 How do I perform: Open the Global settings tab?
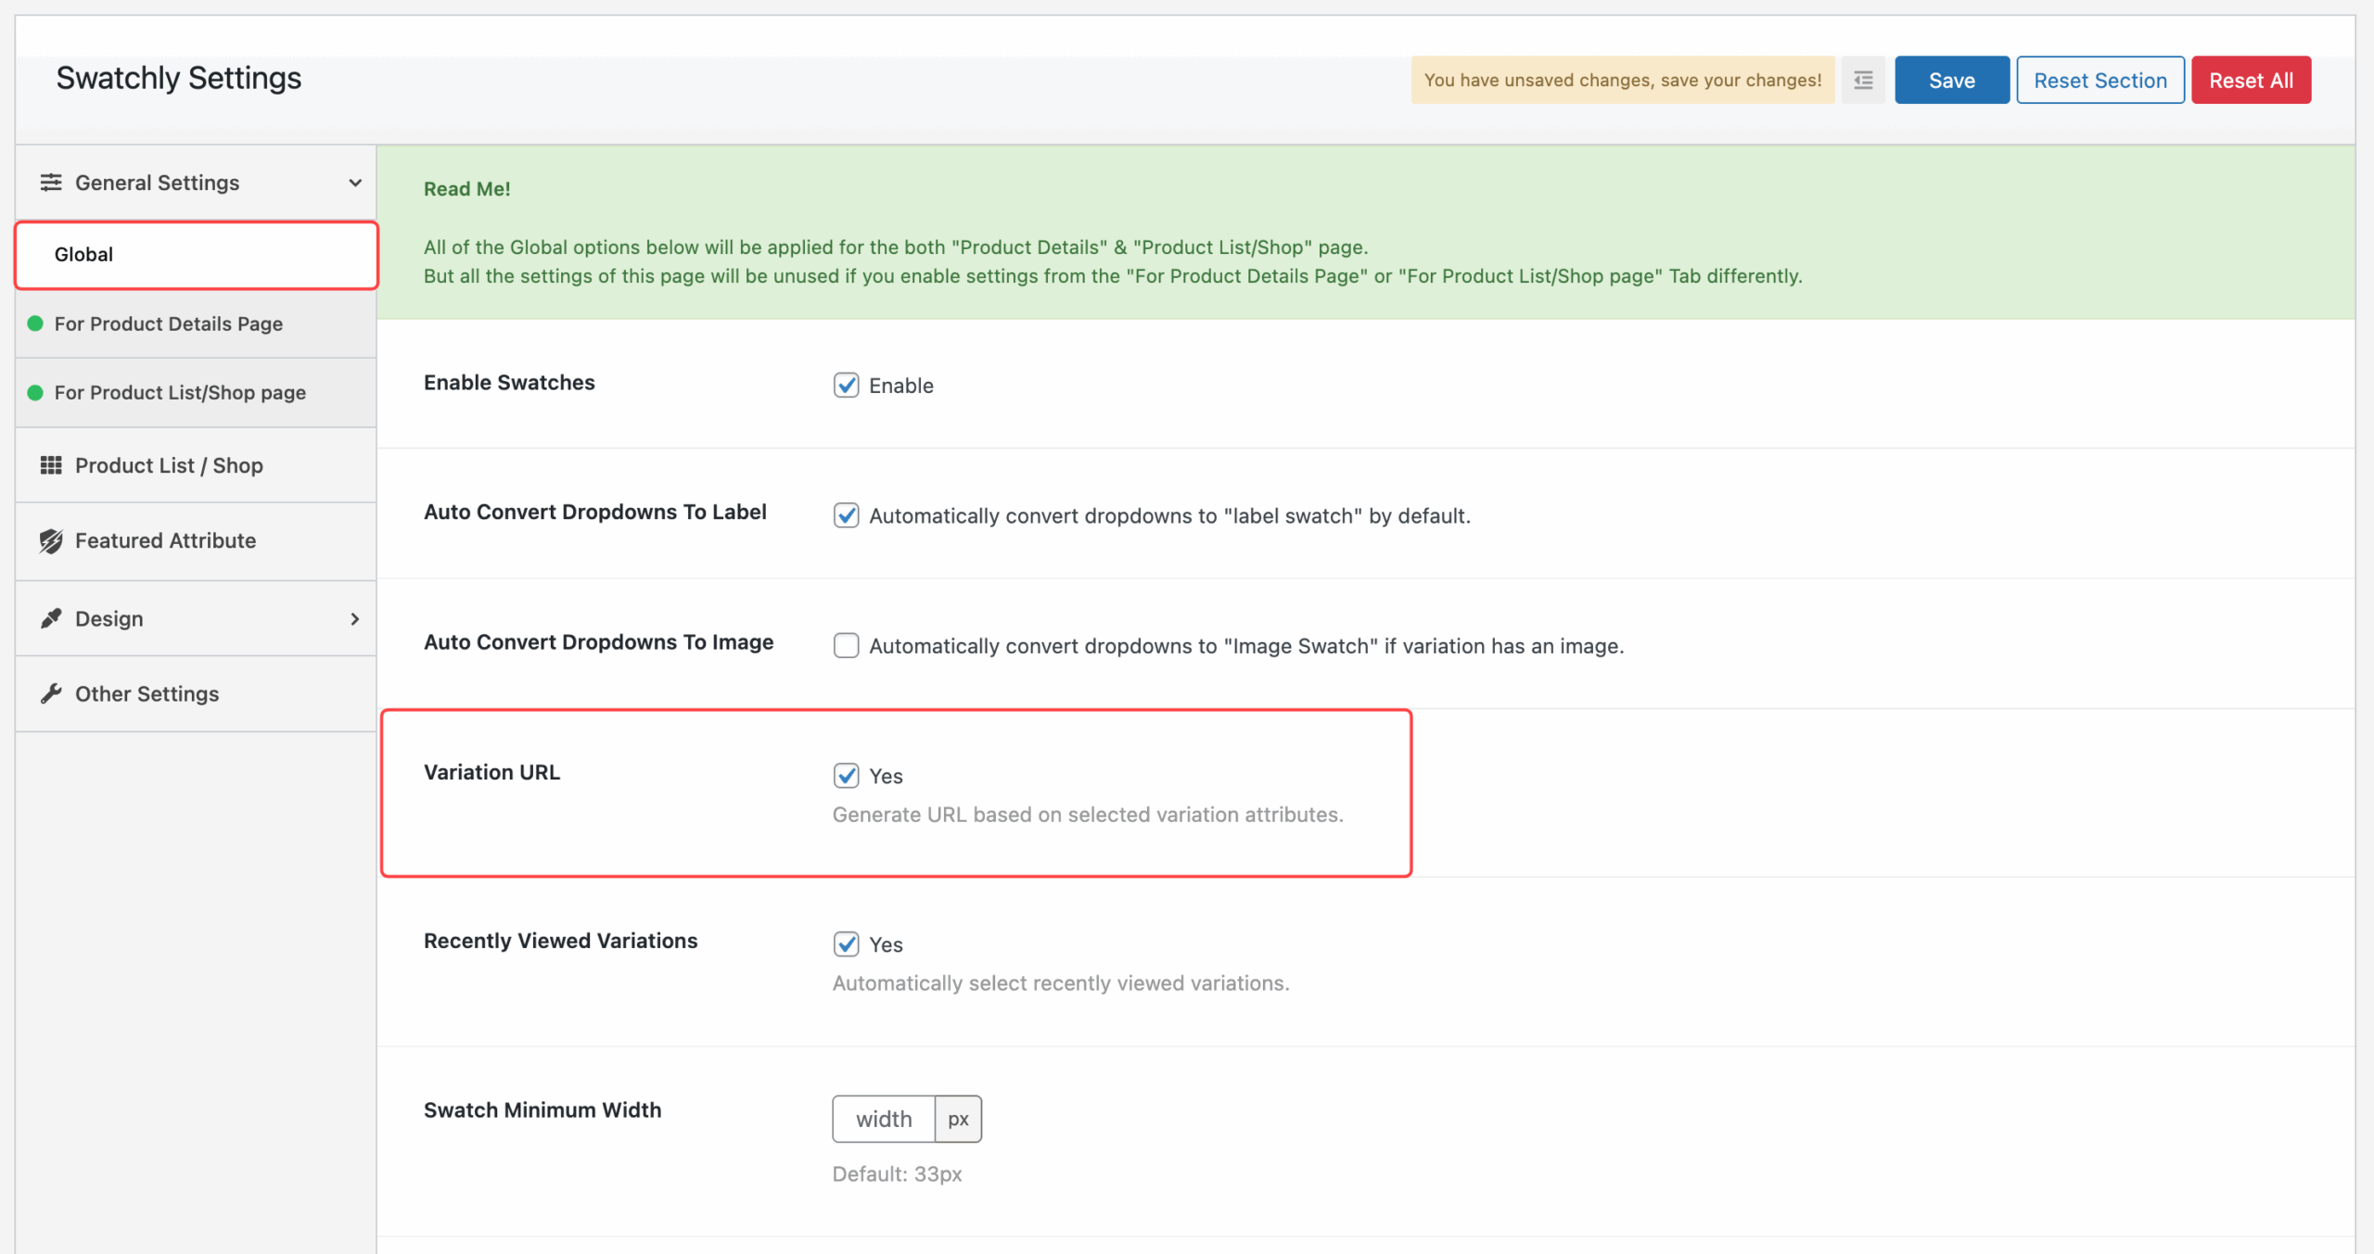pyautogui.click(x=197, y=255)
